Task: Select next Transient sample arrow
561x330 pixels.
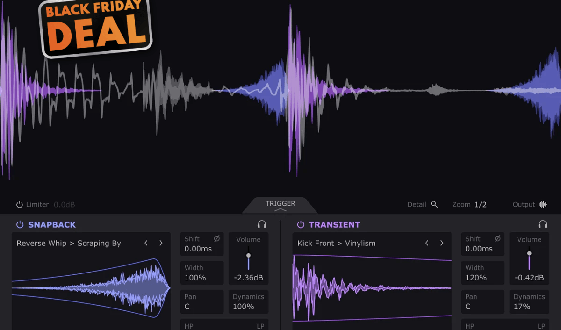Action: [x=442, y=243]
